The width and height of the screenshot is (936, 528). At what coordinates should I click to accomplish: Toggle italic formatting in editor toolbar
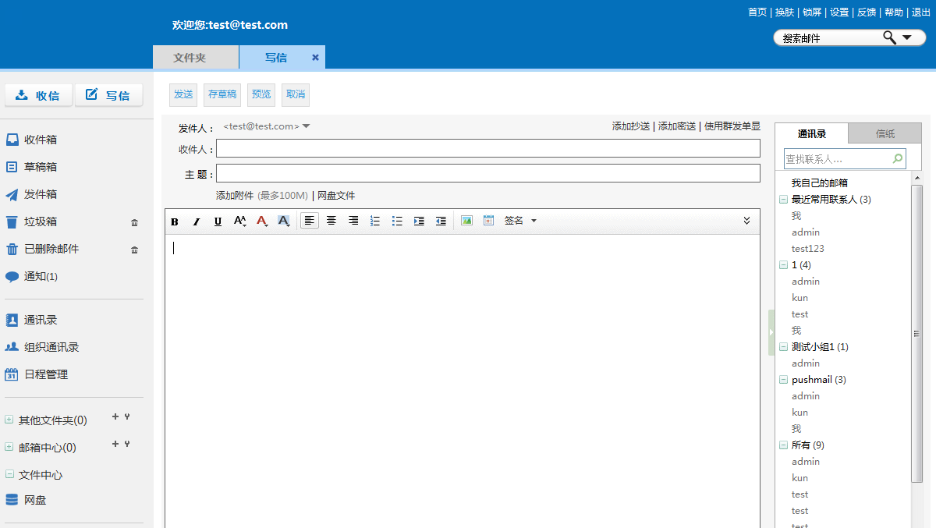197,221
